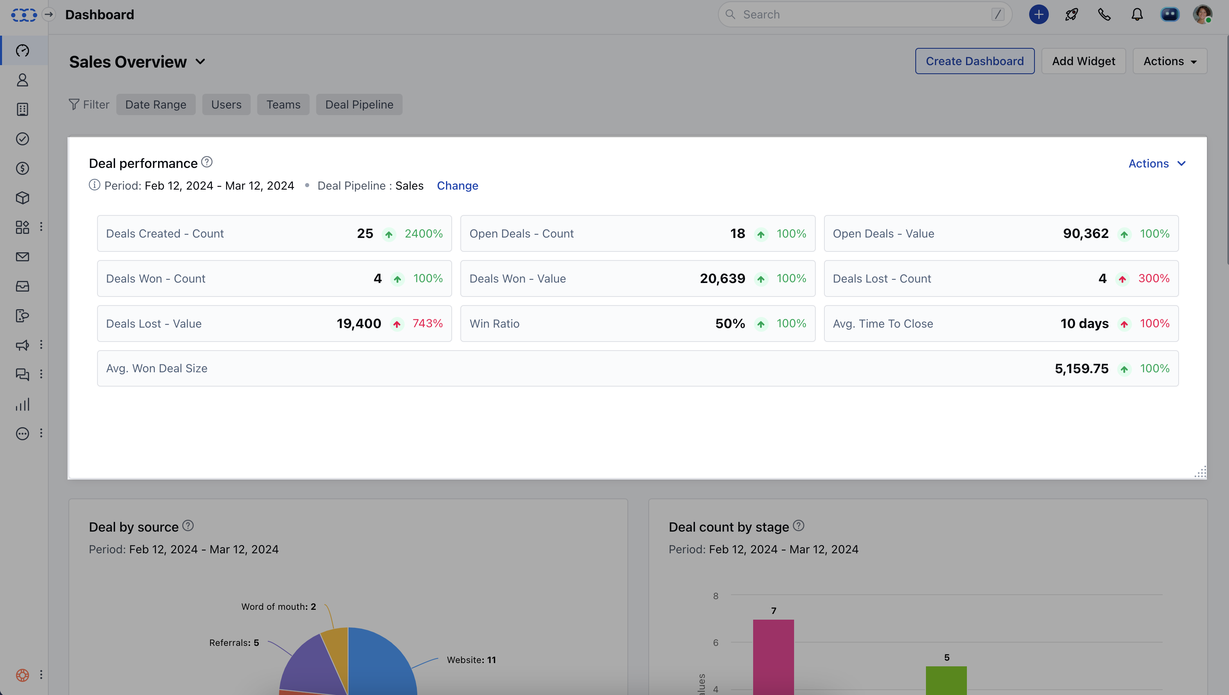The width and height of the screenshot is (1229, 695).
Task: Expand Deal performance widget Actions menu
Action: [x=1157, y=164]
